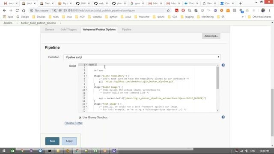274x154 pixels.
Task: Open the linux bookmark folder
Action: click(x=67, y=17)
